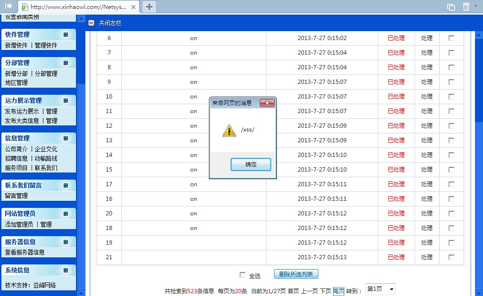Click 已处理 status in row 16
The image size is (483, 296).
coord(396,199)
